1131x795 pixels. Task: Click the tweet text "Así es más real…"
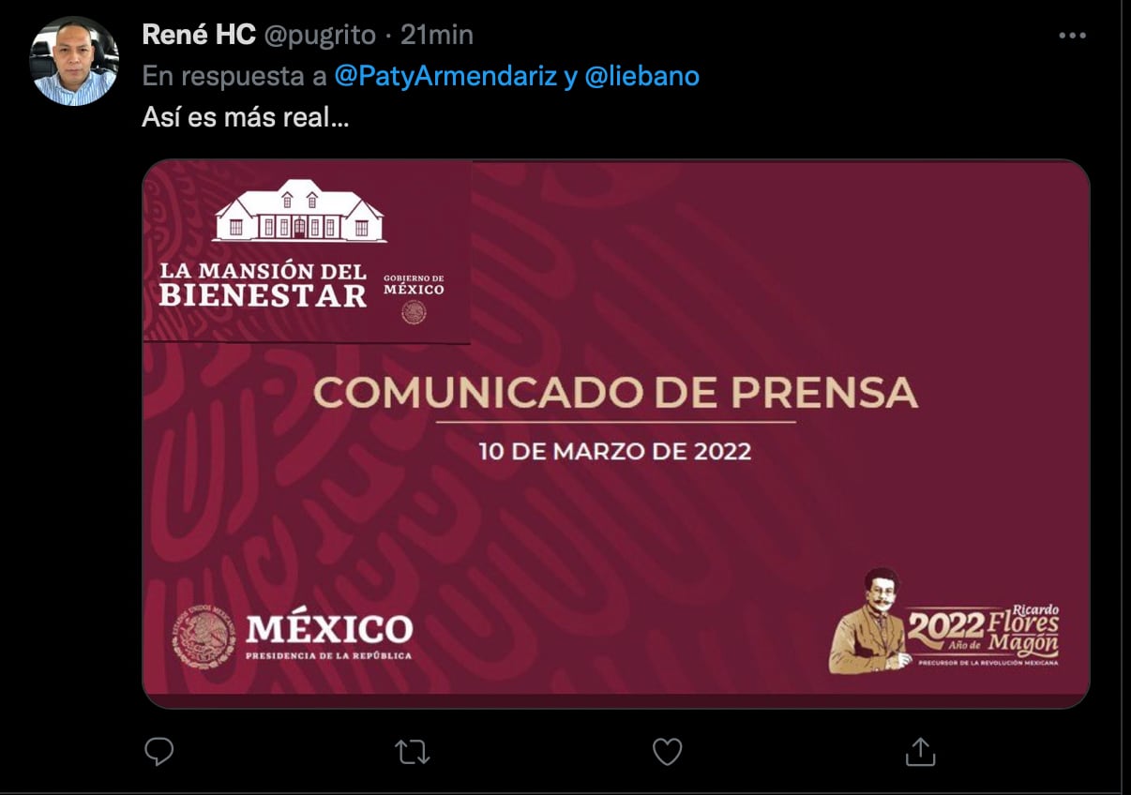246,118
